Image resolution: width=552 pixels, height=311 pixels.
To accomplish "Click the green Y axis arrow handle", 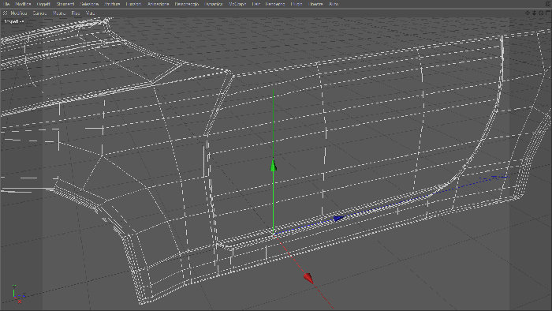I will (x=274, y=165).
